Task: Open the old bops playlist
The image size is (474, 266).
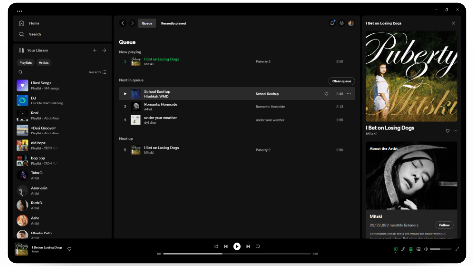Action: (x=63, y=145)
